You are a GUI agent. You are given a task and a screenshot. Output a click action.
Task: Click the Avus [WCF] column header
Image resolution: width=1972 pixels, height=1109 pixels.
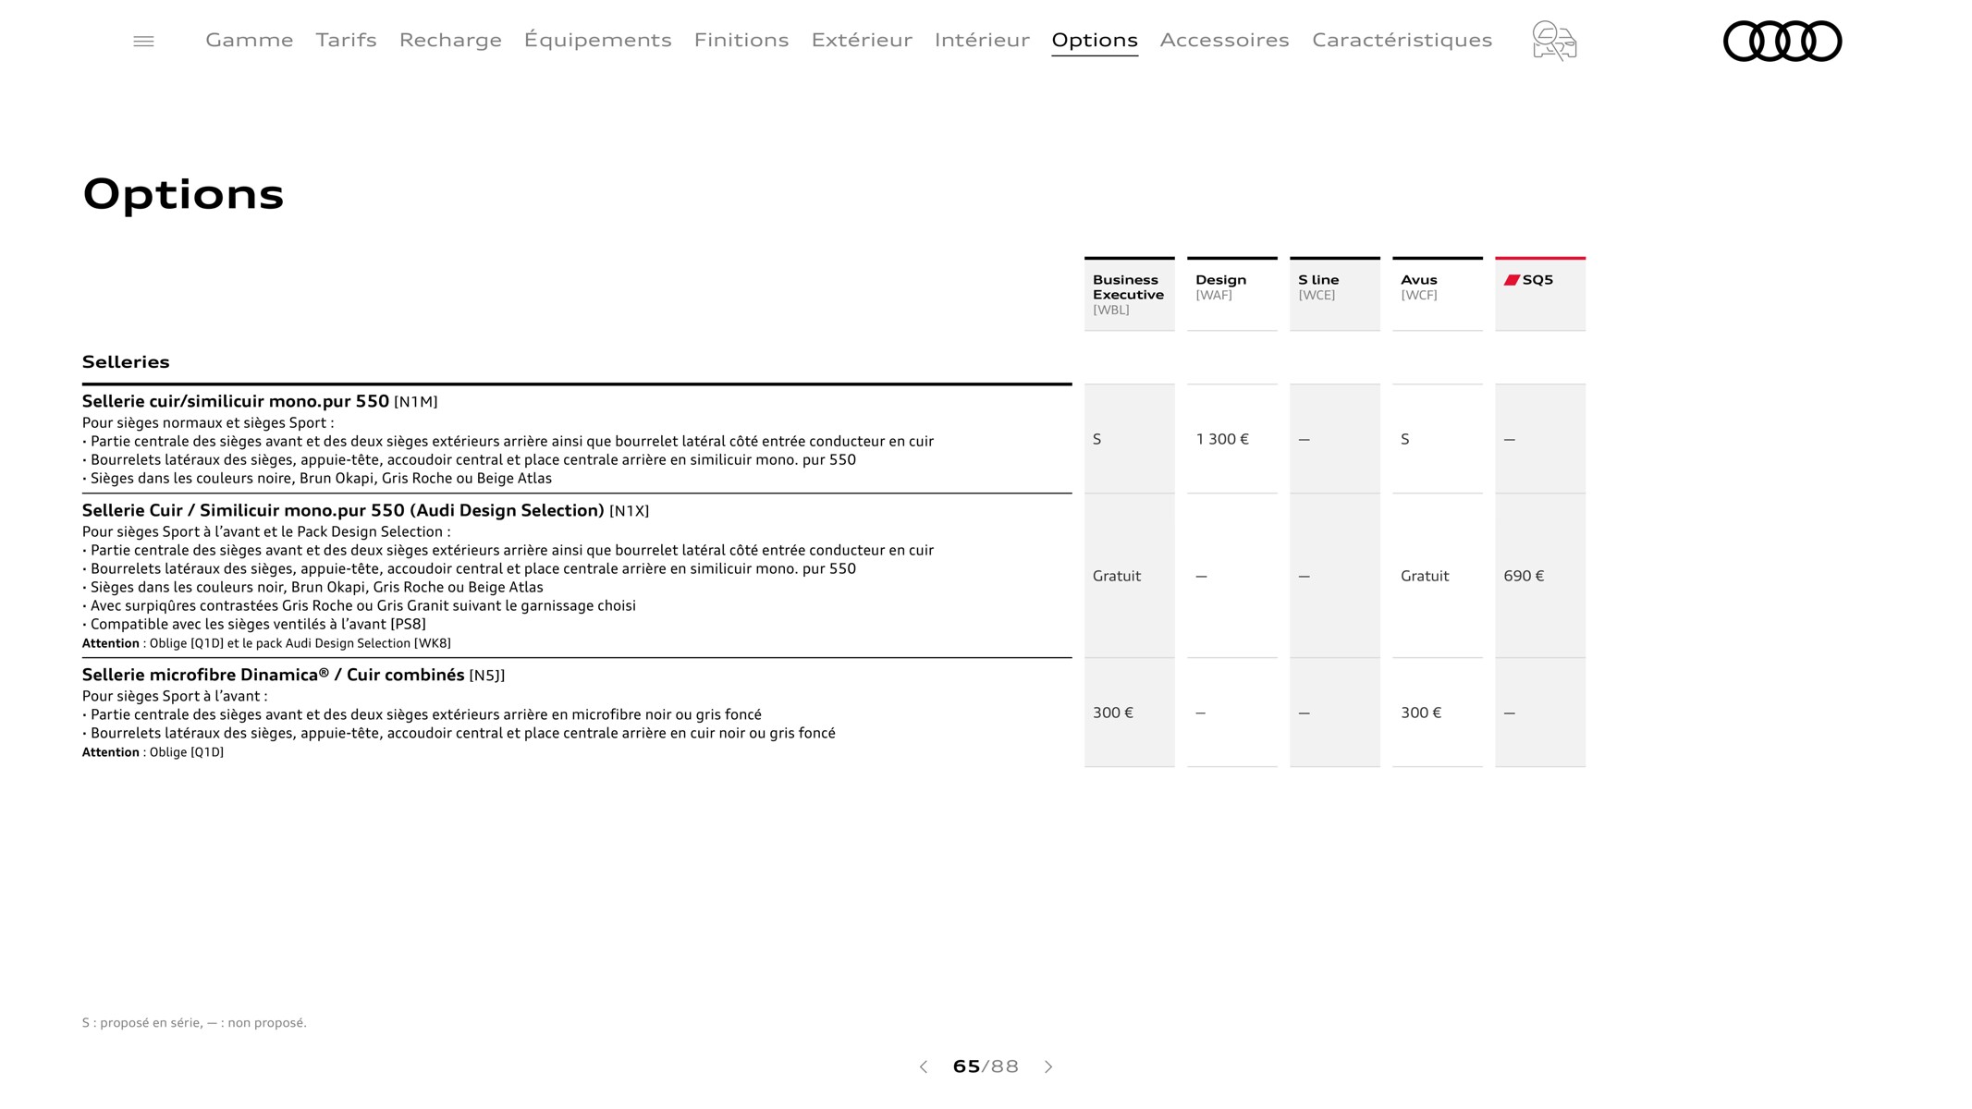point(1437,294)
